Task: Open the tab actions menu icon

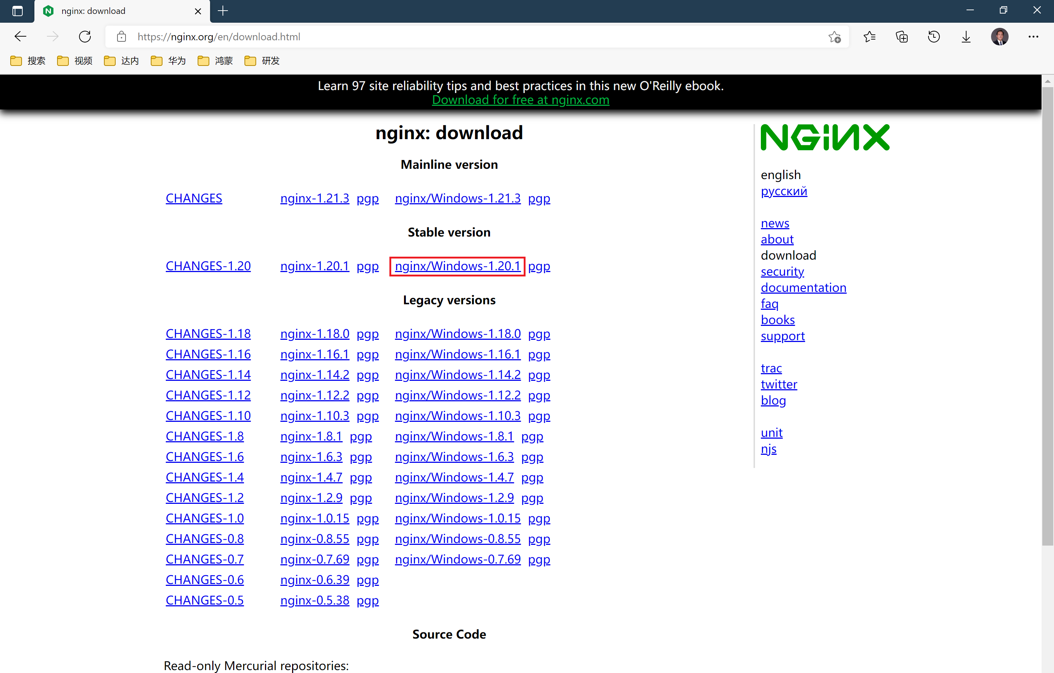Action: pos(18,11)
